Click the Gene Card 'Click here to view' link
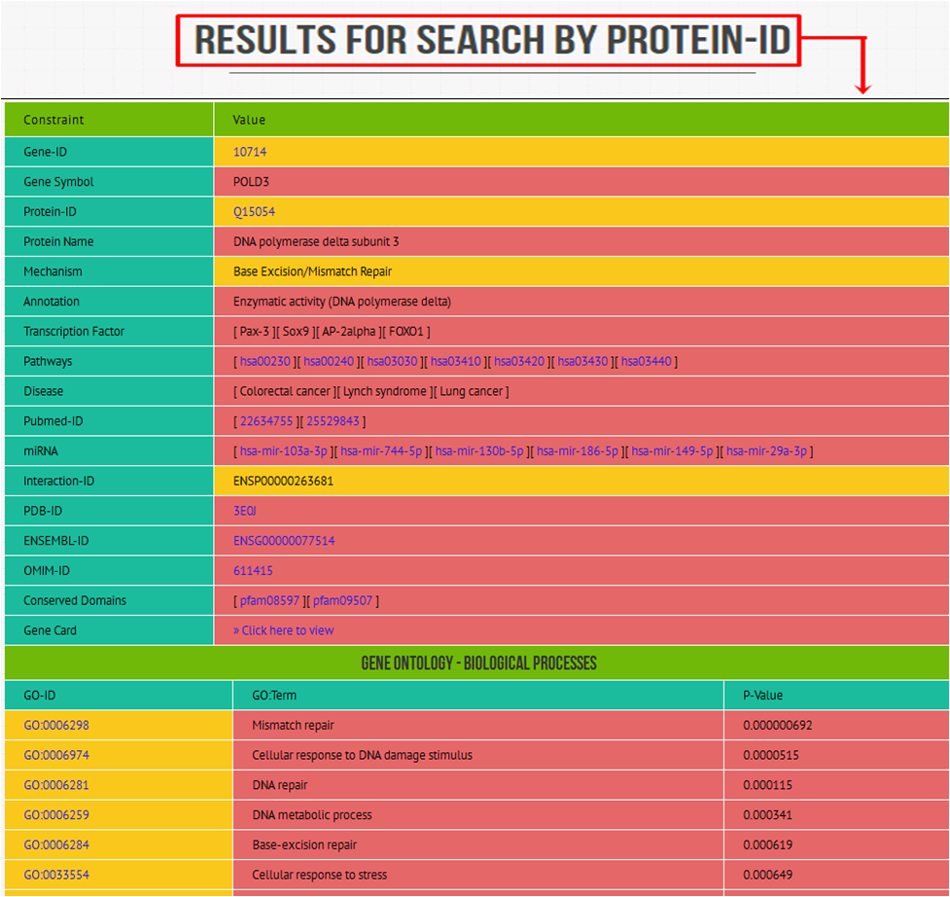This screenshot has width=950, height=897. click(x=284, y=630)
